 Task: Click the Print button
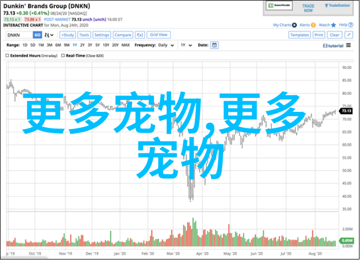[x=319, y=35]
